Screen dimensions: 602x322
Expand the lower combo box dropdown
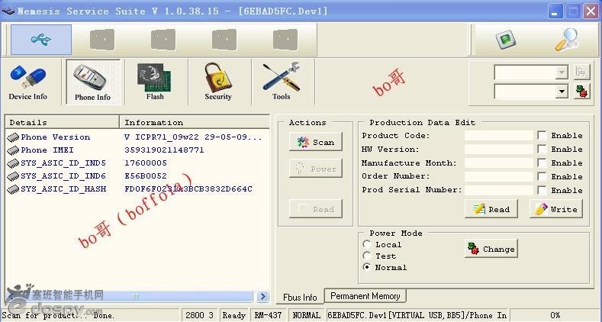562,92
